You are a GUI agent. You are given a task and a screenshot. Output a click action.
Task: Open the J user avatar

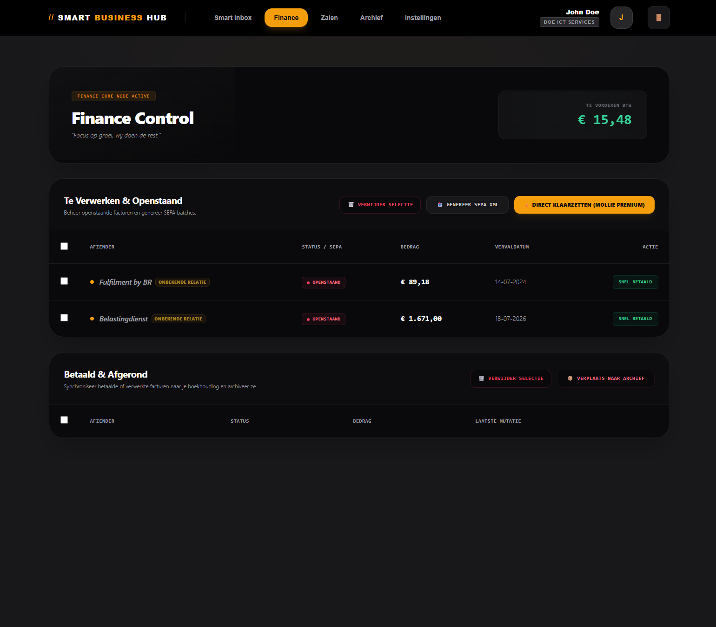[621, 18]
